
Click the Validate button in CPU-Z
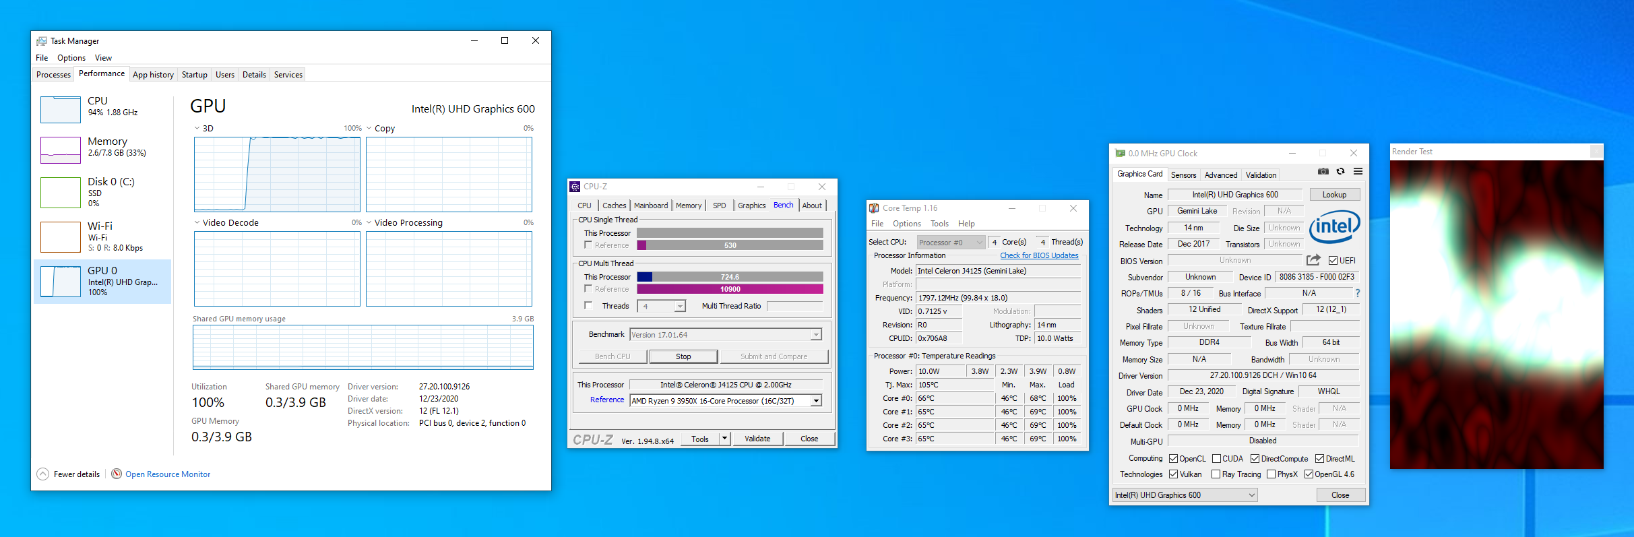point(757,439)
